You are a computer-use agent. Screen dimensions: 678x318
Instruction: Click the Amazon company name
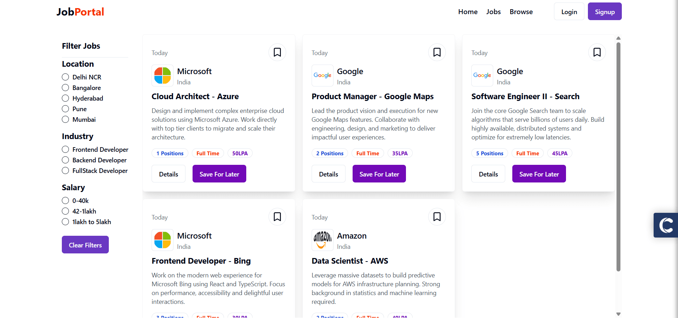click(x=352, y=236)
